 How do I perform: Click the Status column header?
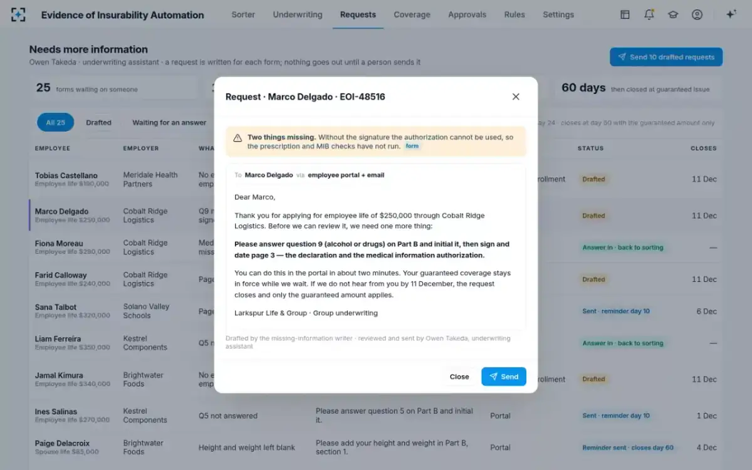click(x=590, y=149)
